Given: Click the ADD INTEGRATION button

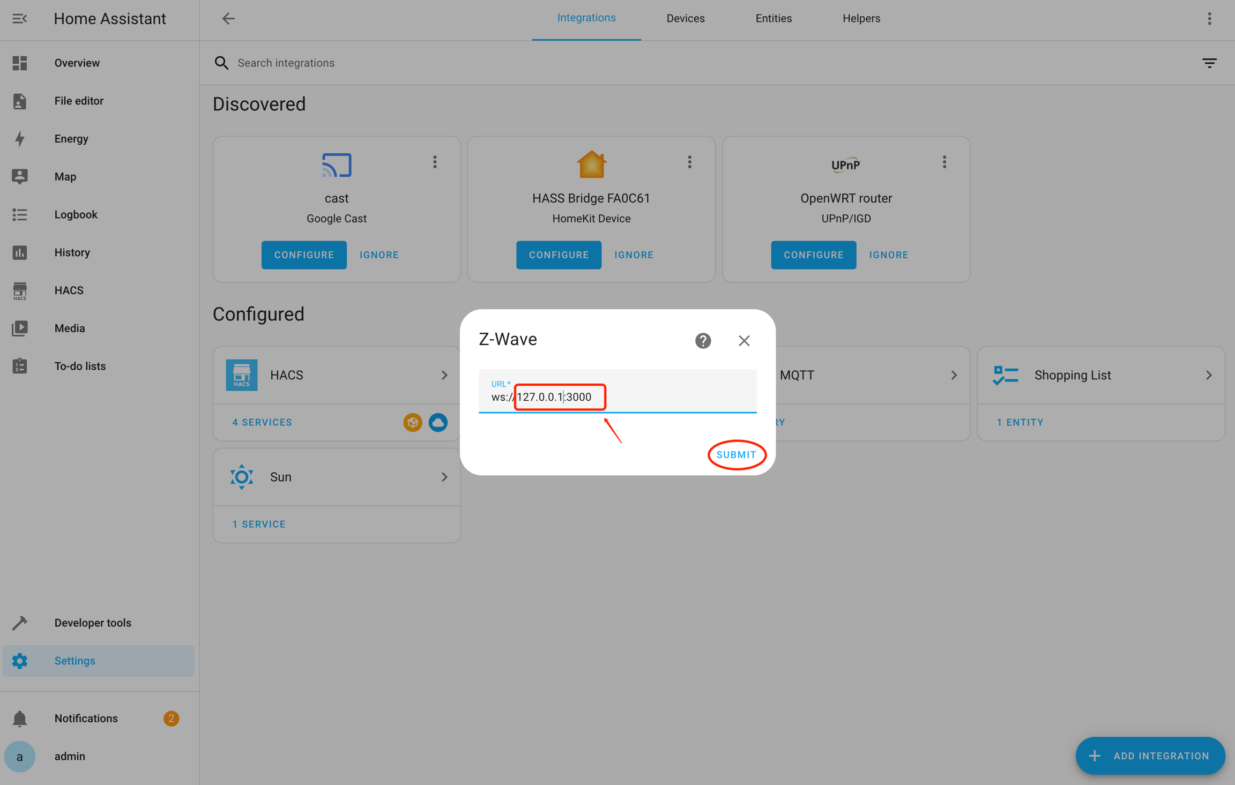Looking at the screenshot, I should (x=1150, y=756).
